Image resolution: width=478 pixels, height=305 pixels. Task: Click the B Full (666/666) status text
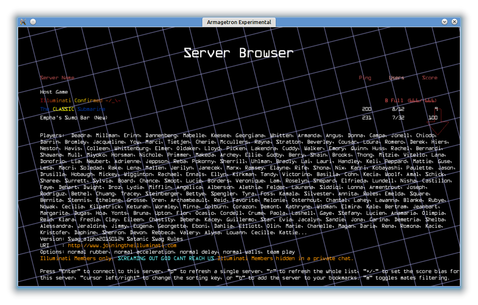pos(411,101)
